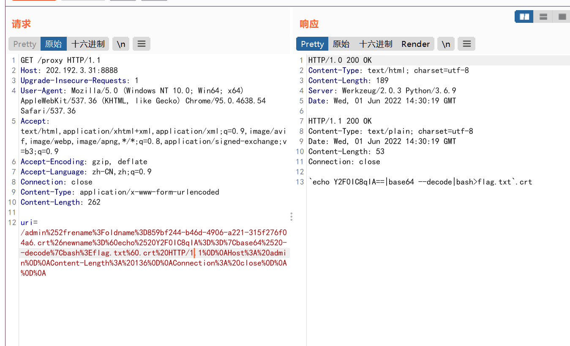The image size is (570, 346).
Task: Click request Content-Type x-www-form-urlencoded line
Action: (120, 192)
